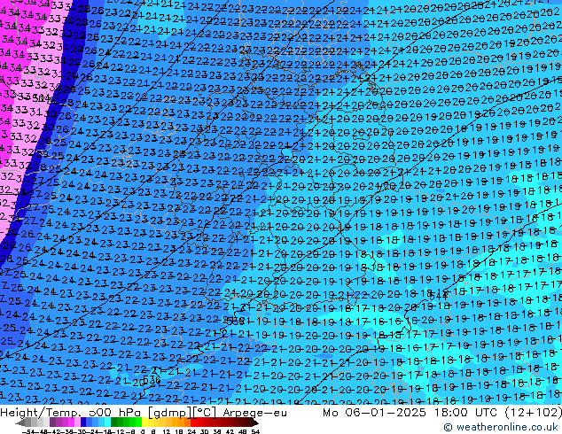Click the 'Height/Temp. 500 hPa' map title
This screenshot has height=434, width=562.
70,413
